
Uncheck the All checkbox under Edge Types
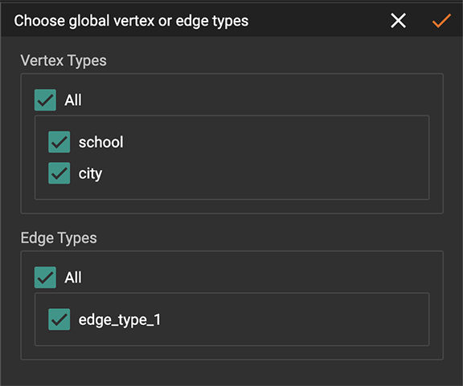point(45,278)
